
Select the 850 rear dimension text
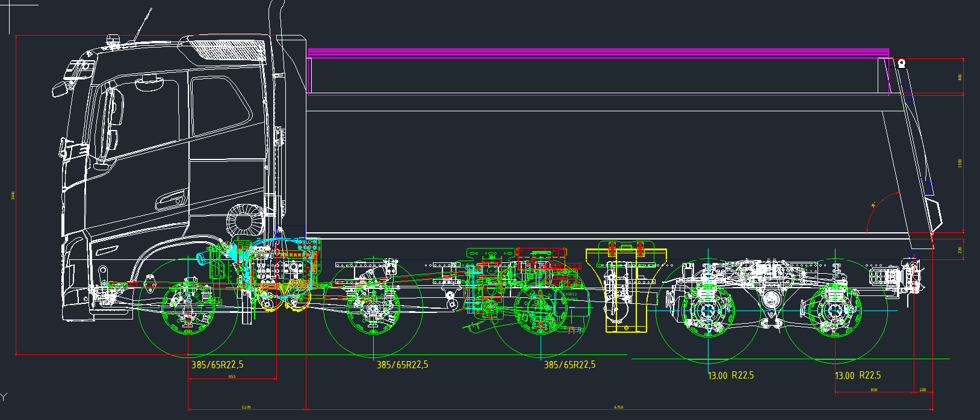(x=874, y=390)
